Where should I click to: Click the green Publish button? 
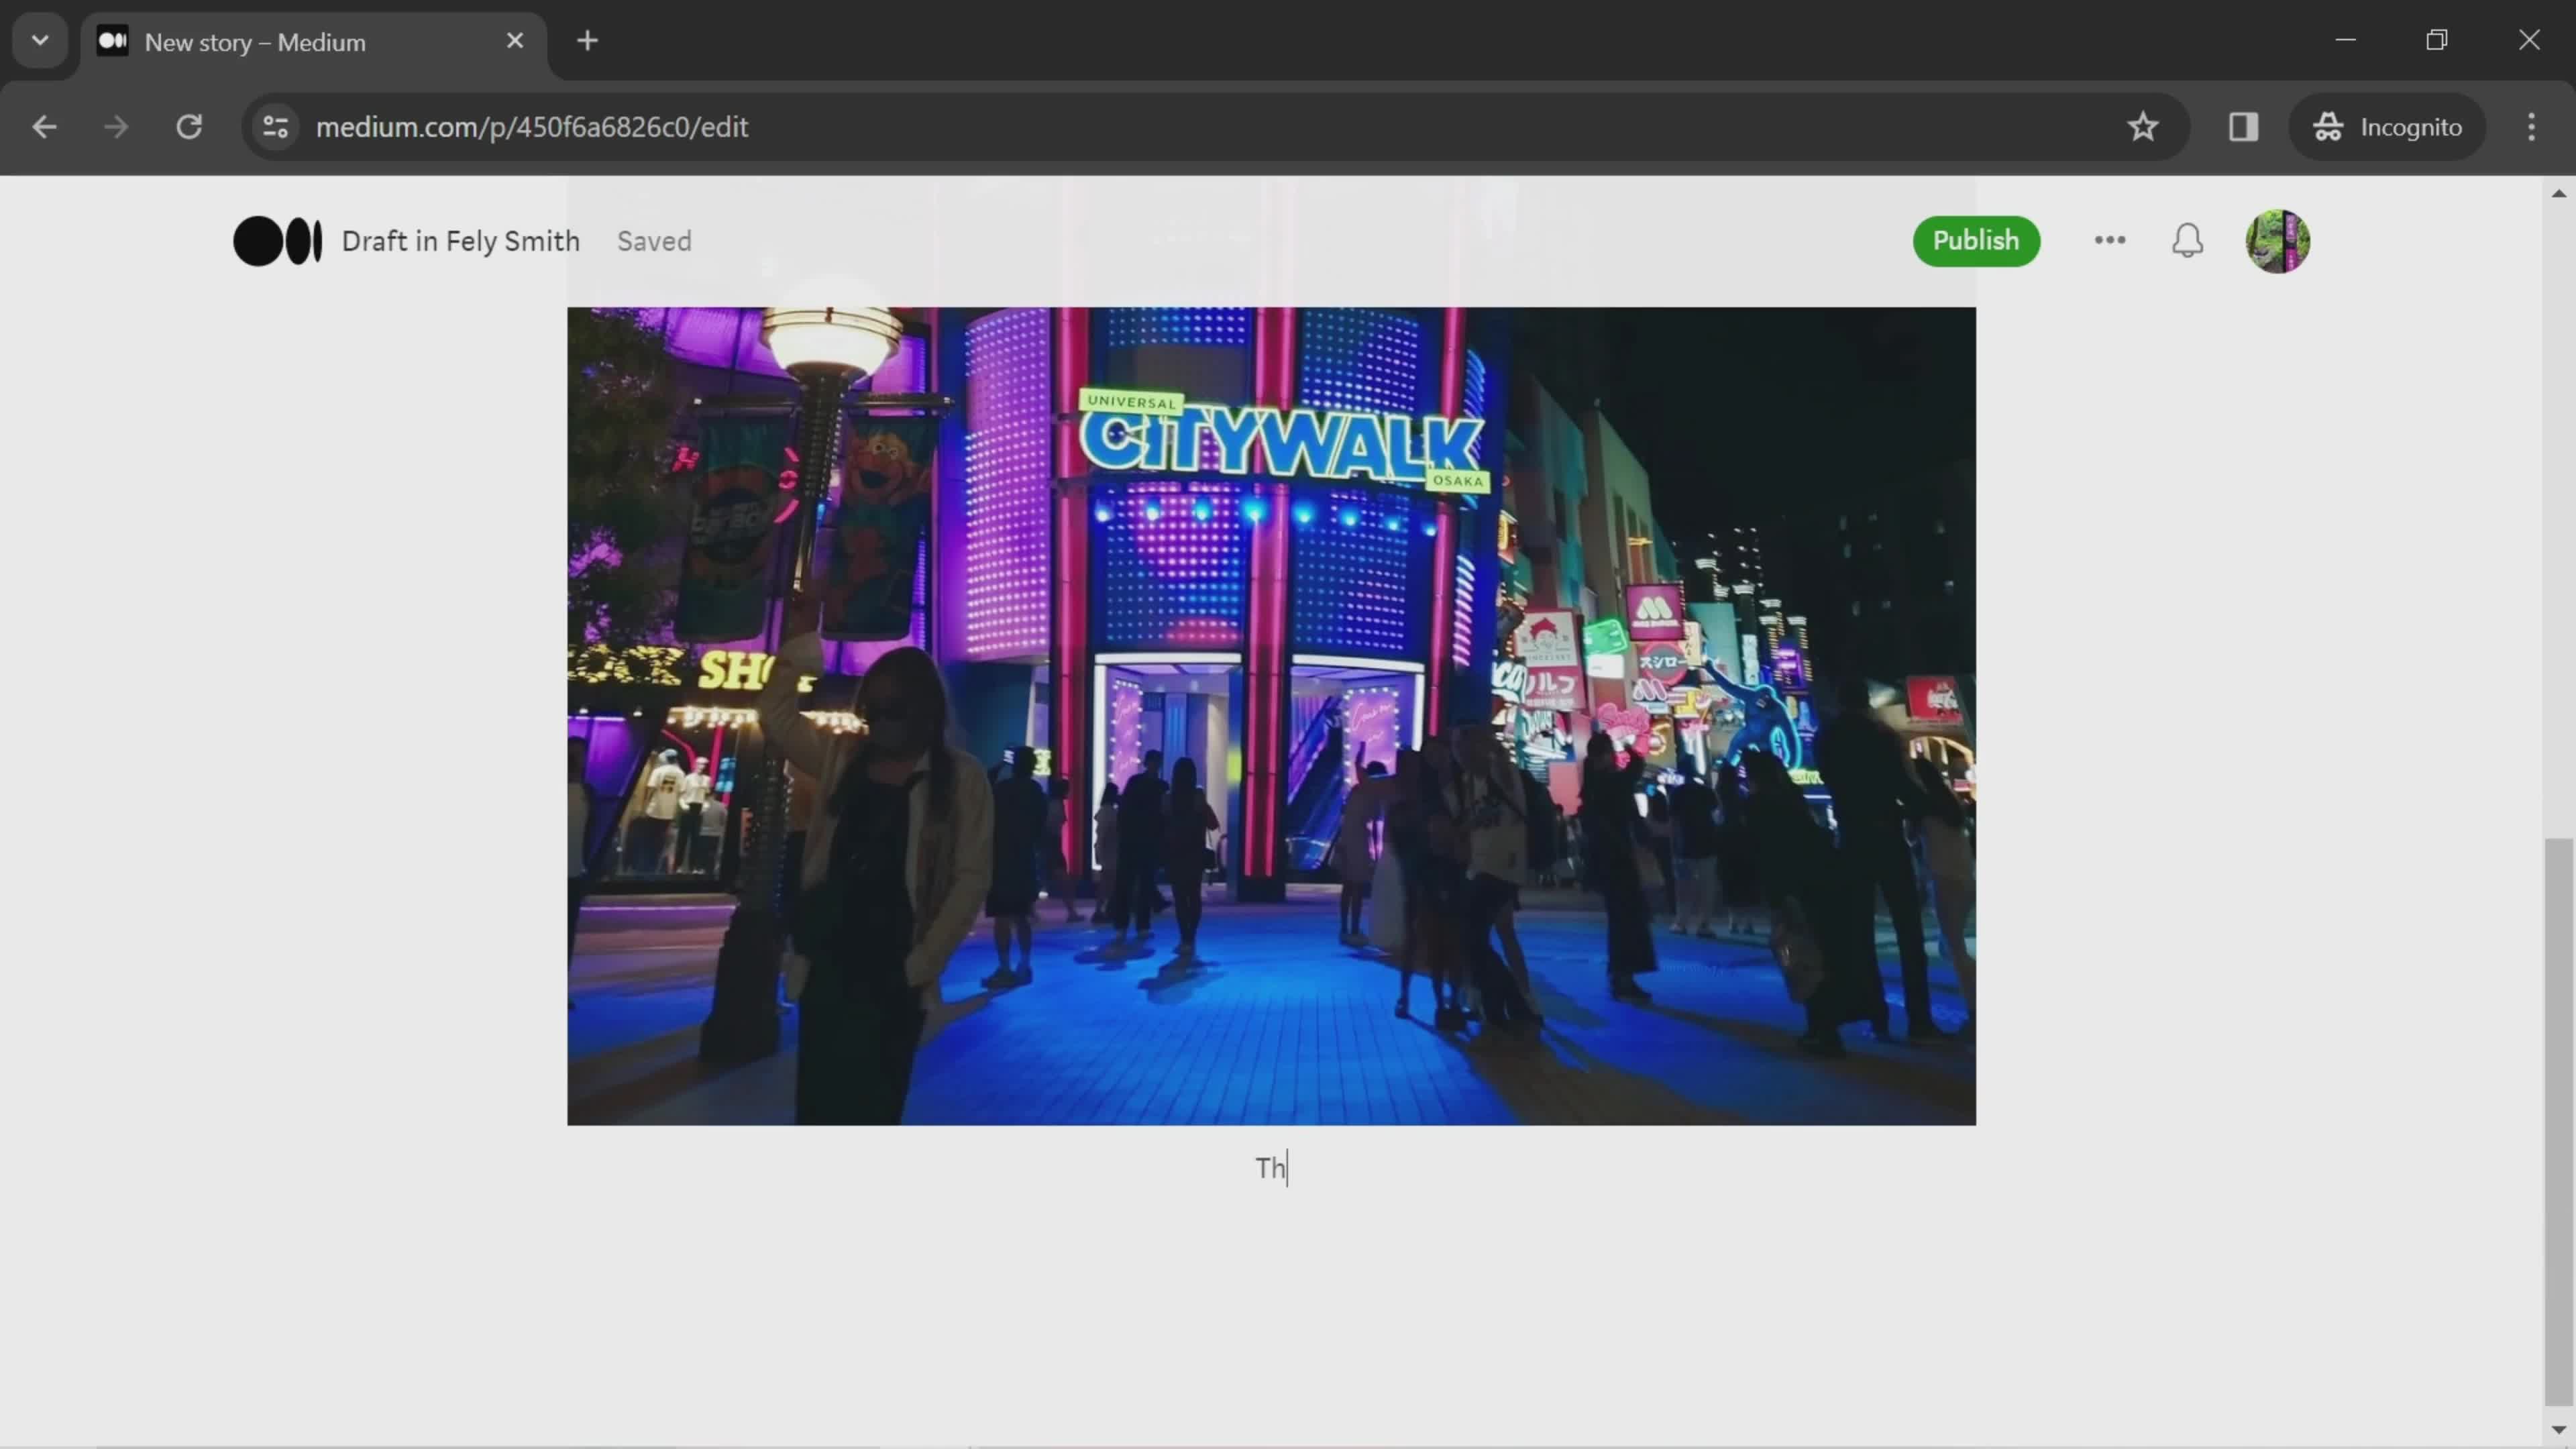click(x=1975, y=240)
